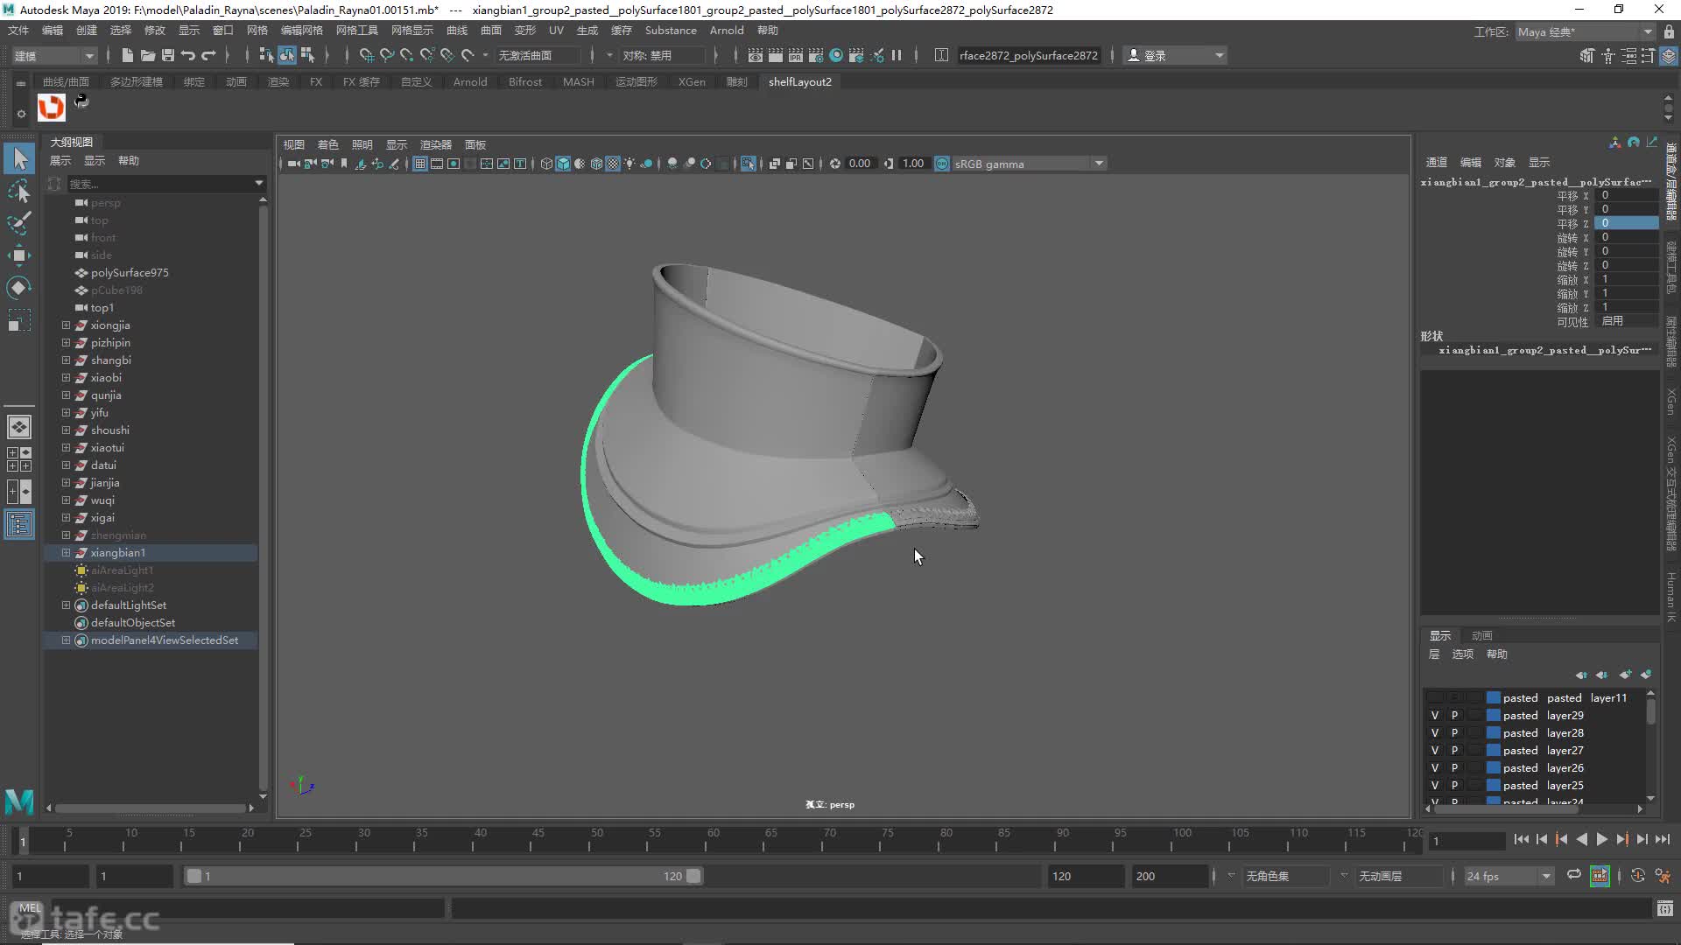Image resolution: width=1681 pixels, height=945 pixels.
Task: Toggle the outliner layout button in left sidebar
Action: 19,524
